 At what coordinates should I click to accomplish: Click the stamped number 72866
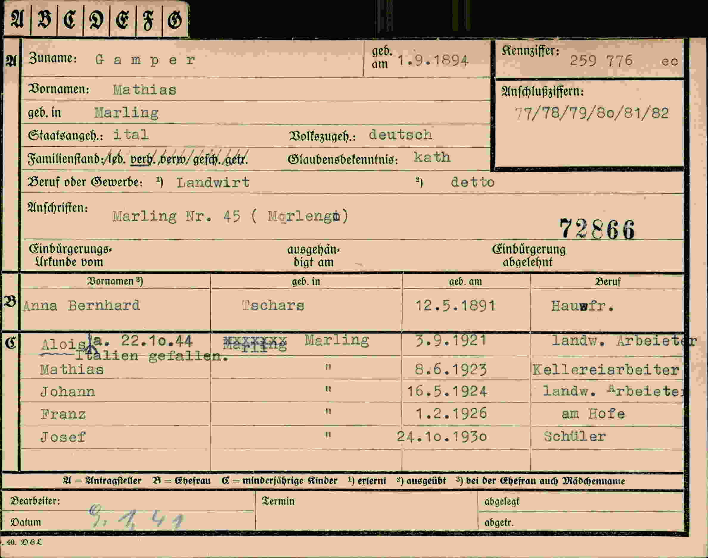597,229
